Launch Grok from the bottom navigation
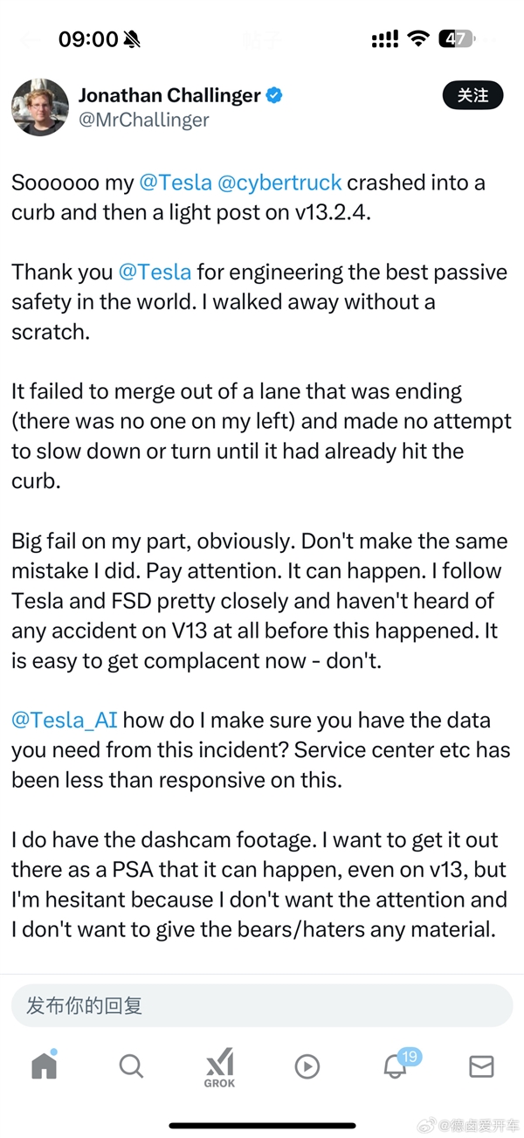This screenshot has height=1138, width=524. tap(219, 1066)
